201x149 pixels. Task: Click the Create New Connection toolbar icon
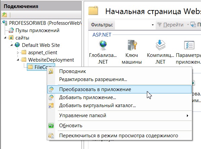tap(4, 15)
